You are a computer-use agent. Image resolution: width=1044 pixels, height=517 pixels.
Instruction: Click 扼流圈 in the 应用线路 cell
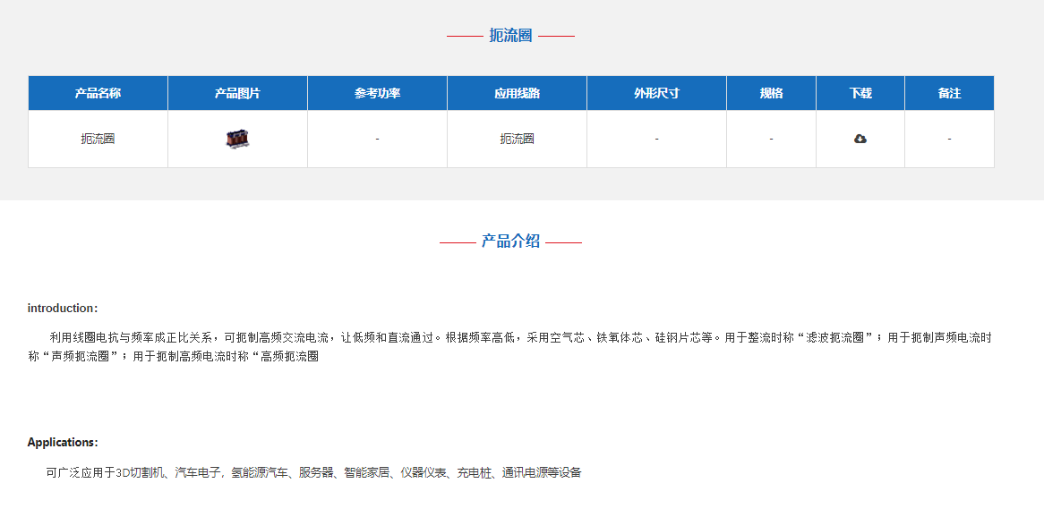coord(517,139)
